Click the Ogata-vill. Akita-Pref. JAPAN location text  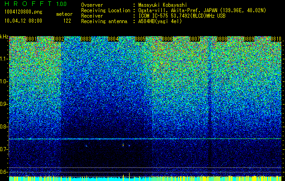pos(202,10)
